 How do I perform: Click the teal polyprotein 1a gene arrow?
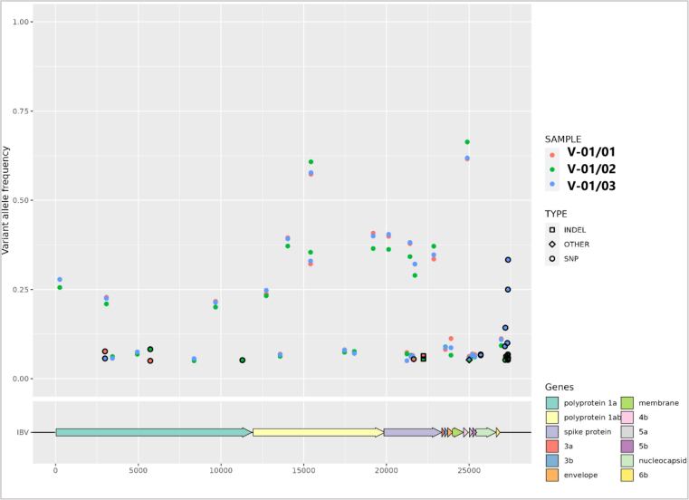click(153, 432)
